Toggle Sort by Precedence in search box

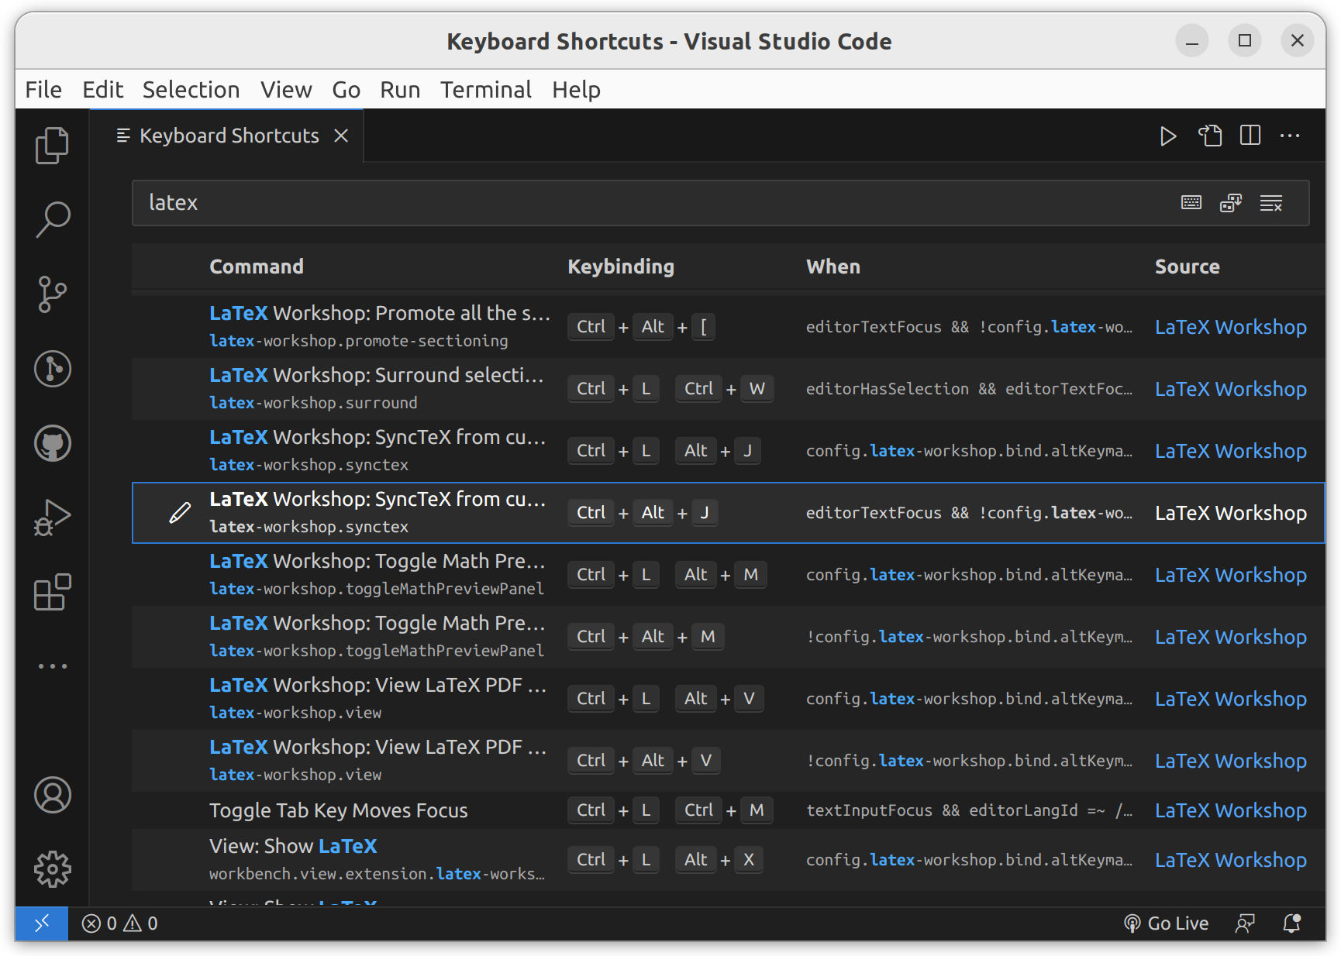(1231, 203)
